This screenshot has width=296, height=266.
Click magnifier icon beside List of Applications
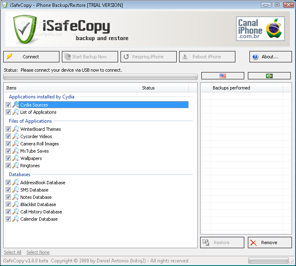click(15, 112)
